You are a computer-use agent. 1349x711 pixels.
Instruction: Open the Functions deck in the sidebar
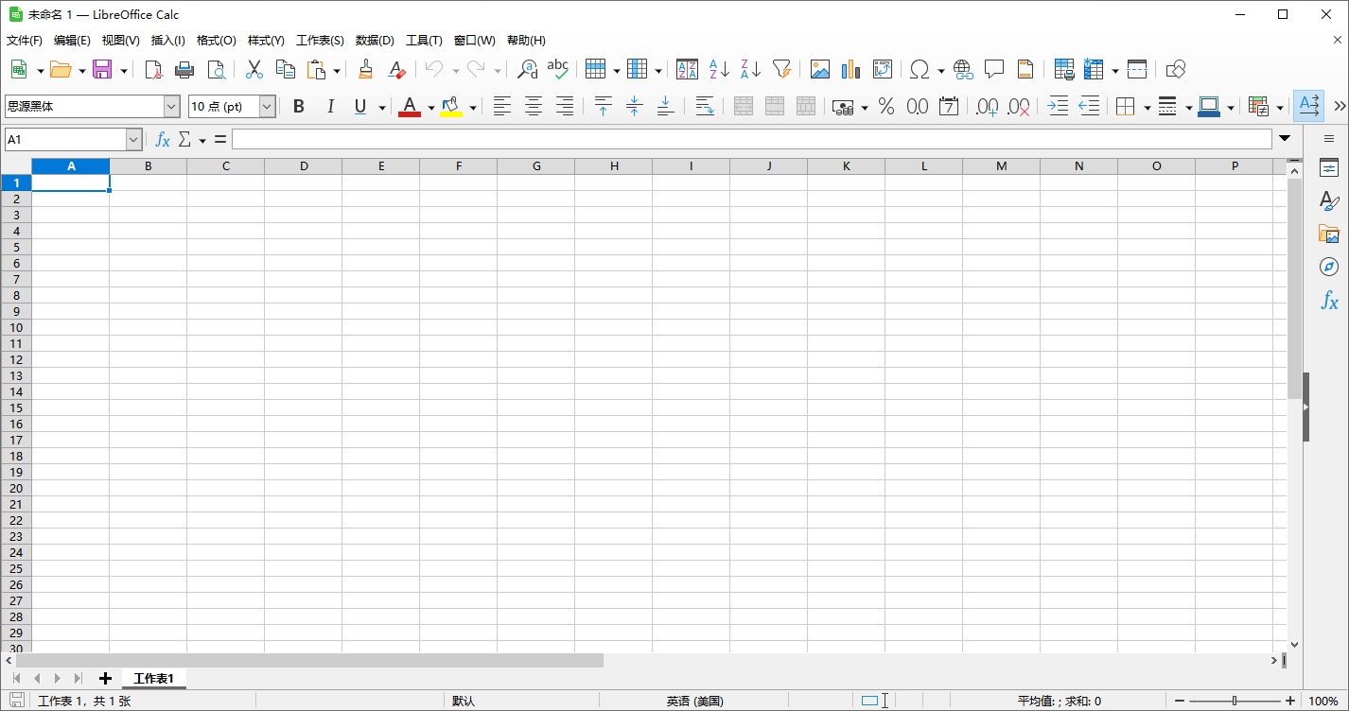(1329, 302)
